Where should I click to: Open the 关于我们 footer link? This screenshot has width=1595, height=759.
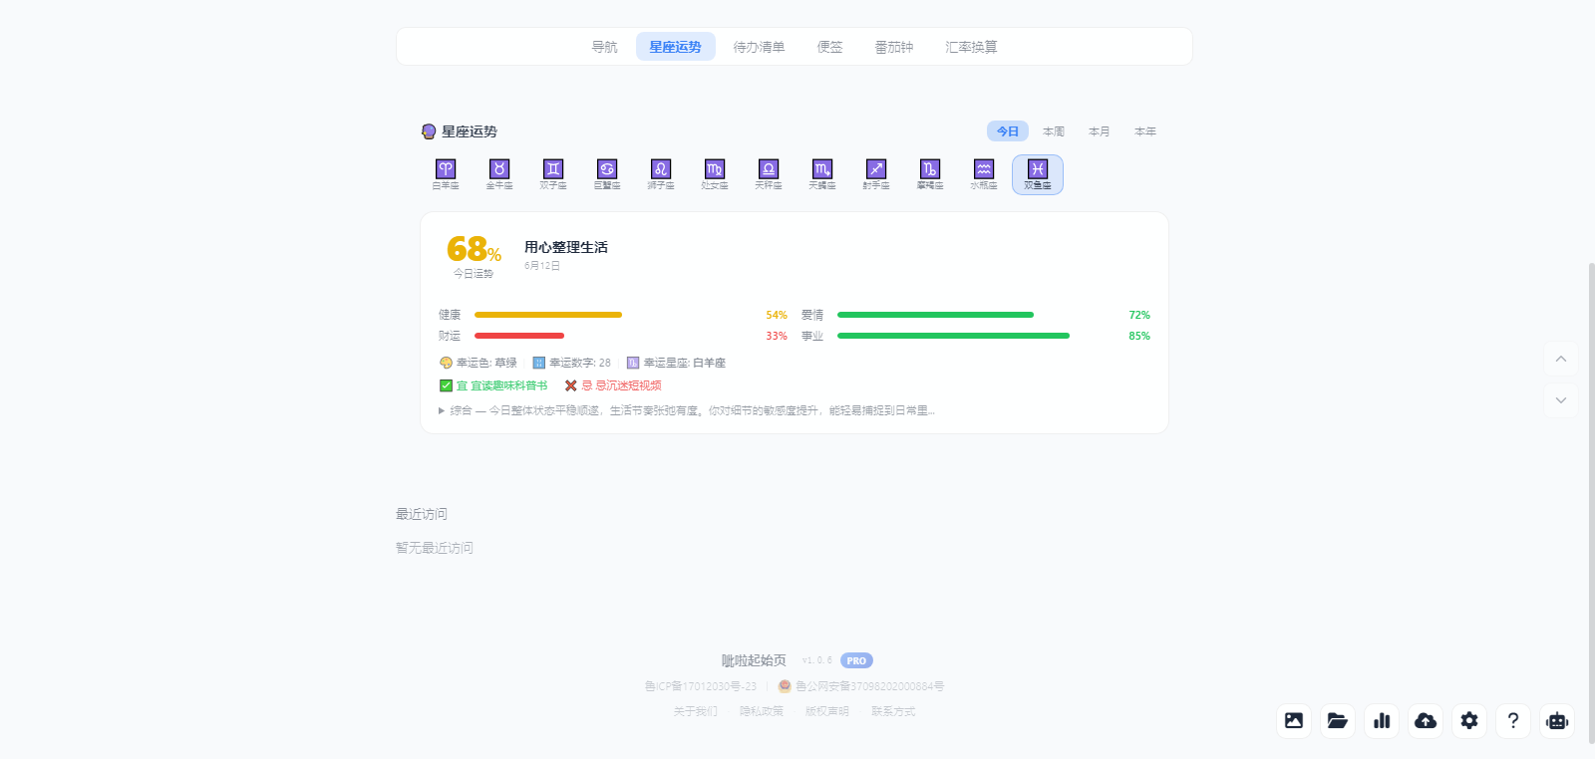[x=695, y=711]
